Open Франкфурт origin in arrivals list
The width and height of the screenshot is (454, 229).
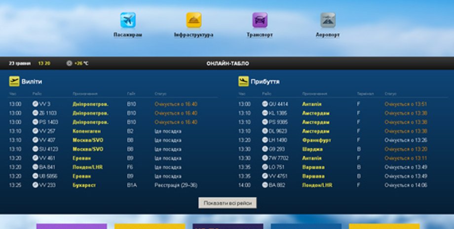click(316, 140)
